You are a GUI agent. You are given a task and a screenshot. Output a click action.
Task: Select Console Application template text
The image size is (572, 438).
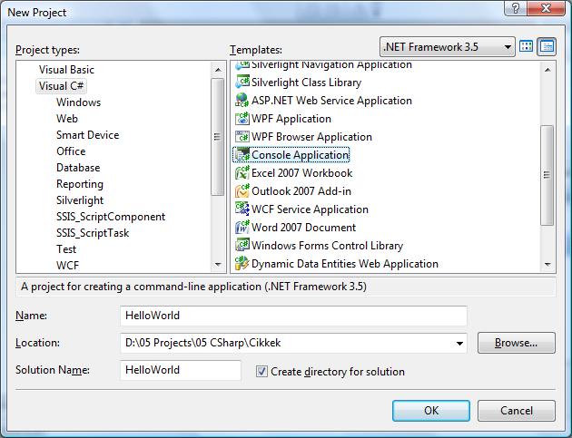tap(300, 155)
